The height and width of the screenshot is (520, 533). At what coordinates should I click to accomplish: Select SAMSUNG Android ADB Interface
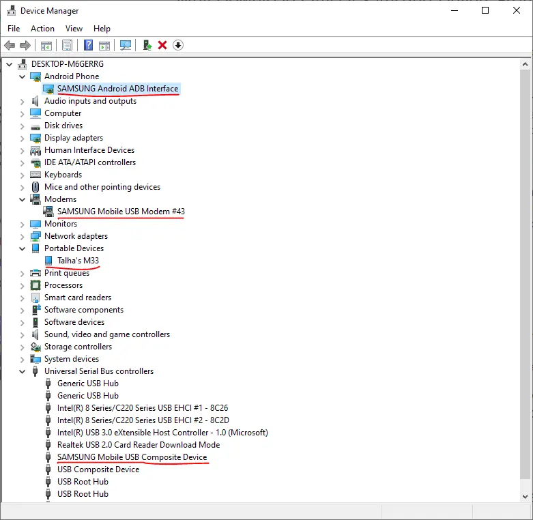[x=117, y=89]
